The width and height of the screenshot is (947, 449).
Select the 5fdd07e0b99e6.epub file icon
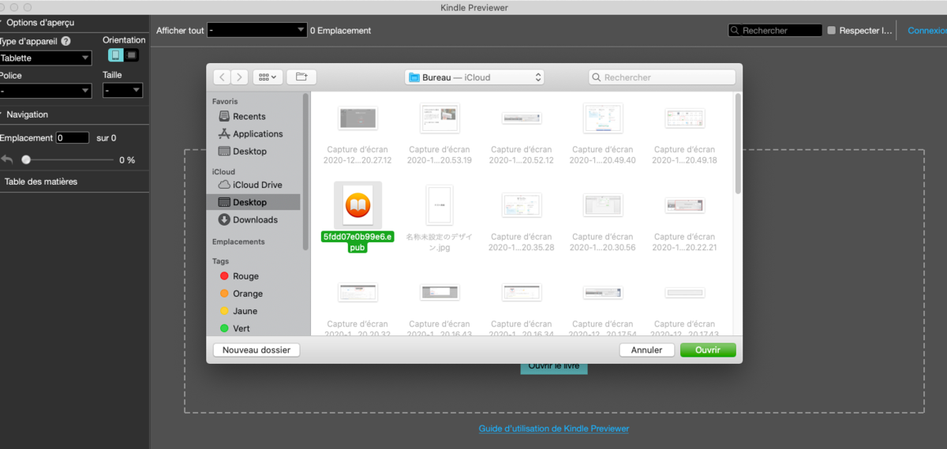[357, 205]
